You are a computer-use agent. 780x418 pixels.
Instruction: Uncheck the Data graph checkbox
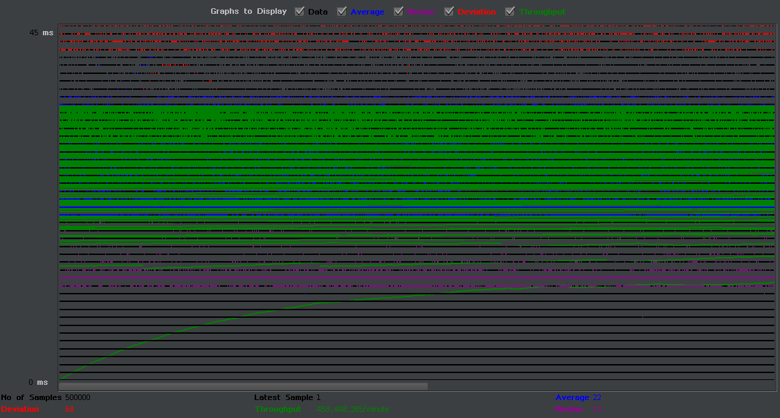click(x=300, y=12)
